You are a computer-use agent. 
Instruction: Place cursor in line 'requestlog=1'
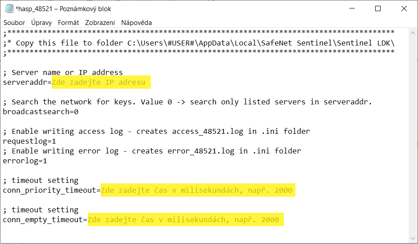click(x=29, y=141)
